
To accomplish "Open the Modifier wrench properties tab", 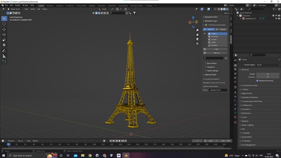I will pos(235,97).
